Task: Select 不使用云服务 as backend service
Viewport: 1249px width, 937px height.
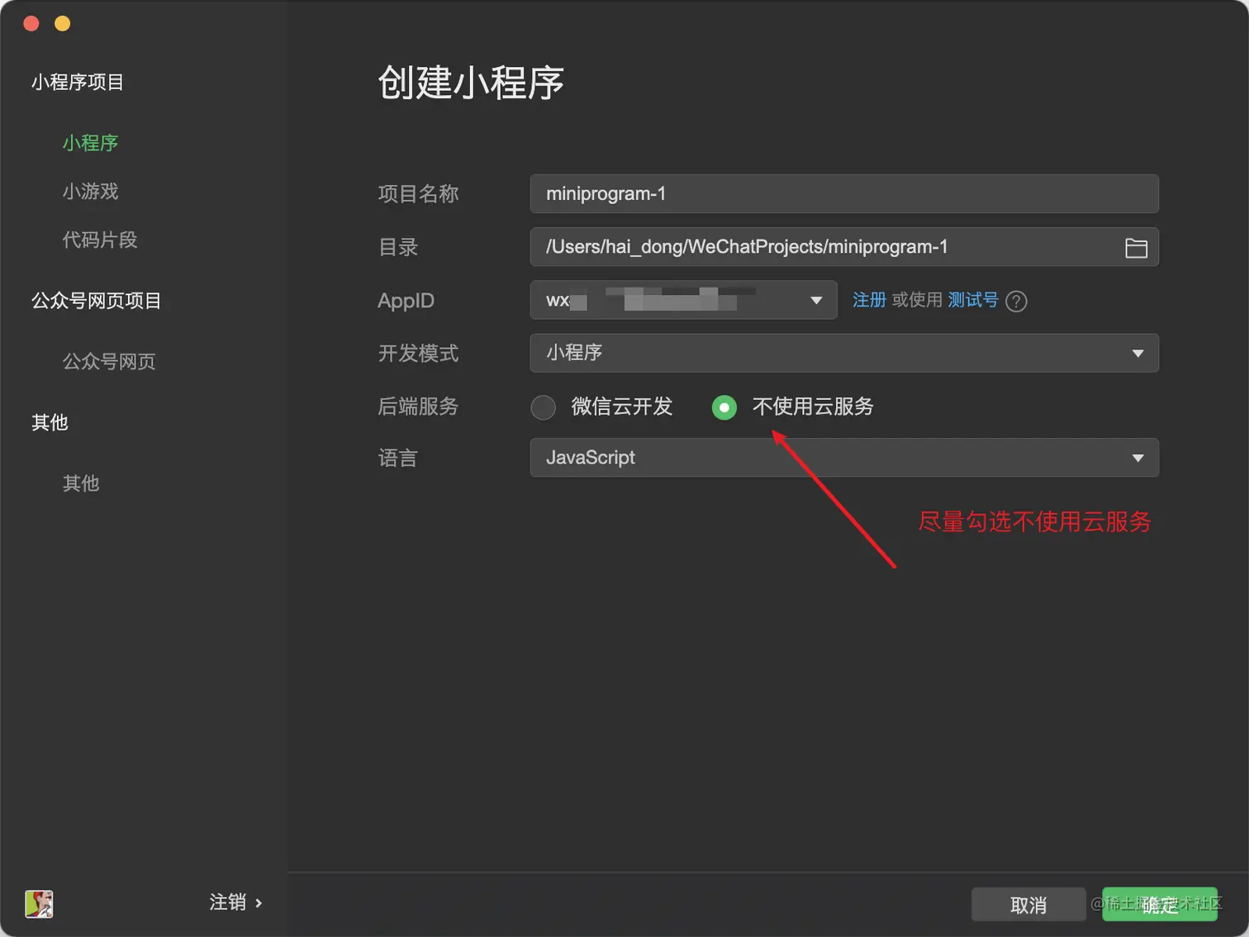Action: [x=724, y=407]
